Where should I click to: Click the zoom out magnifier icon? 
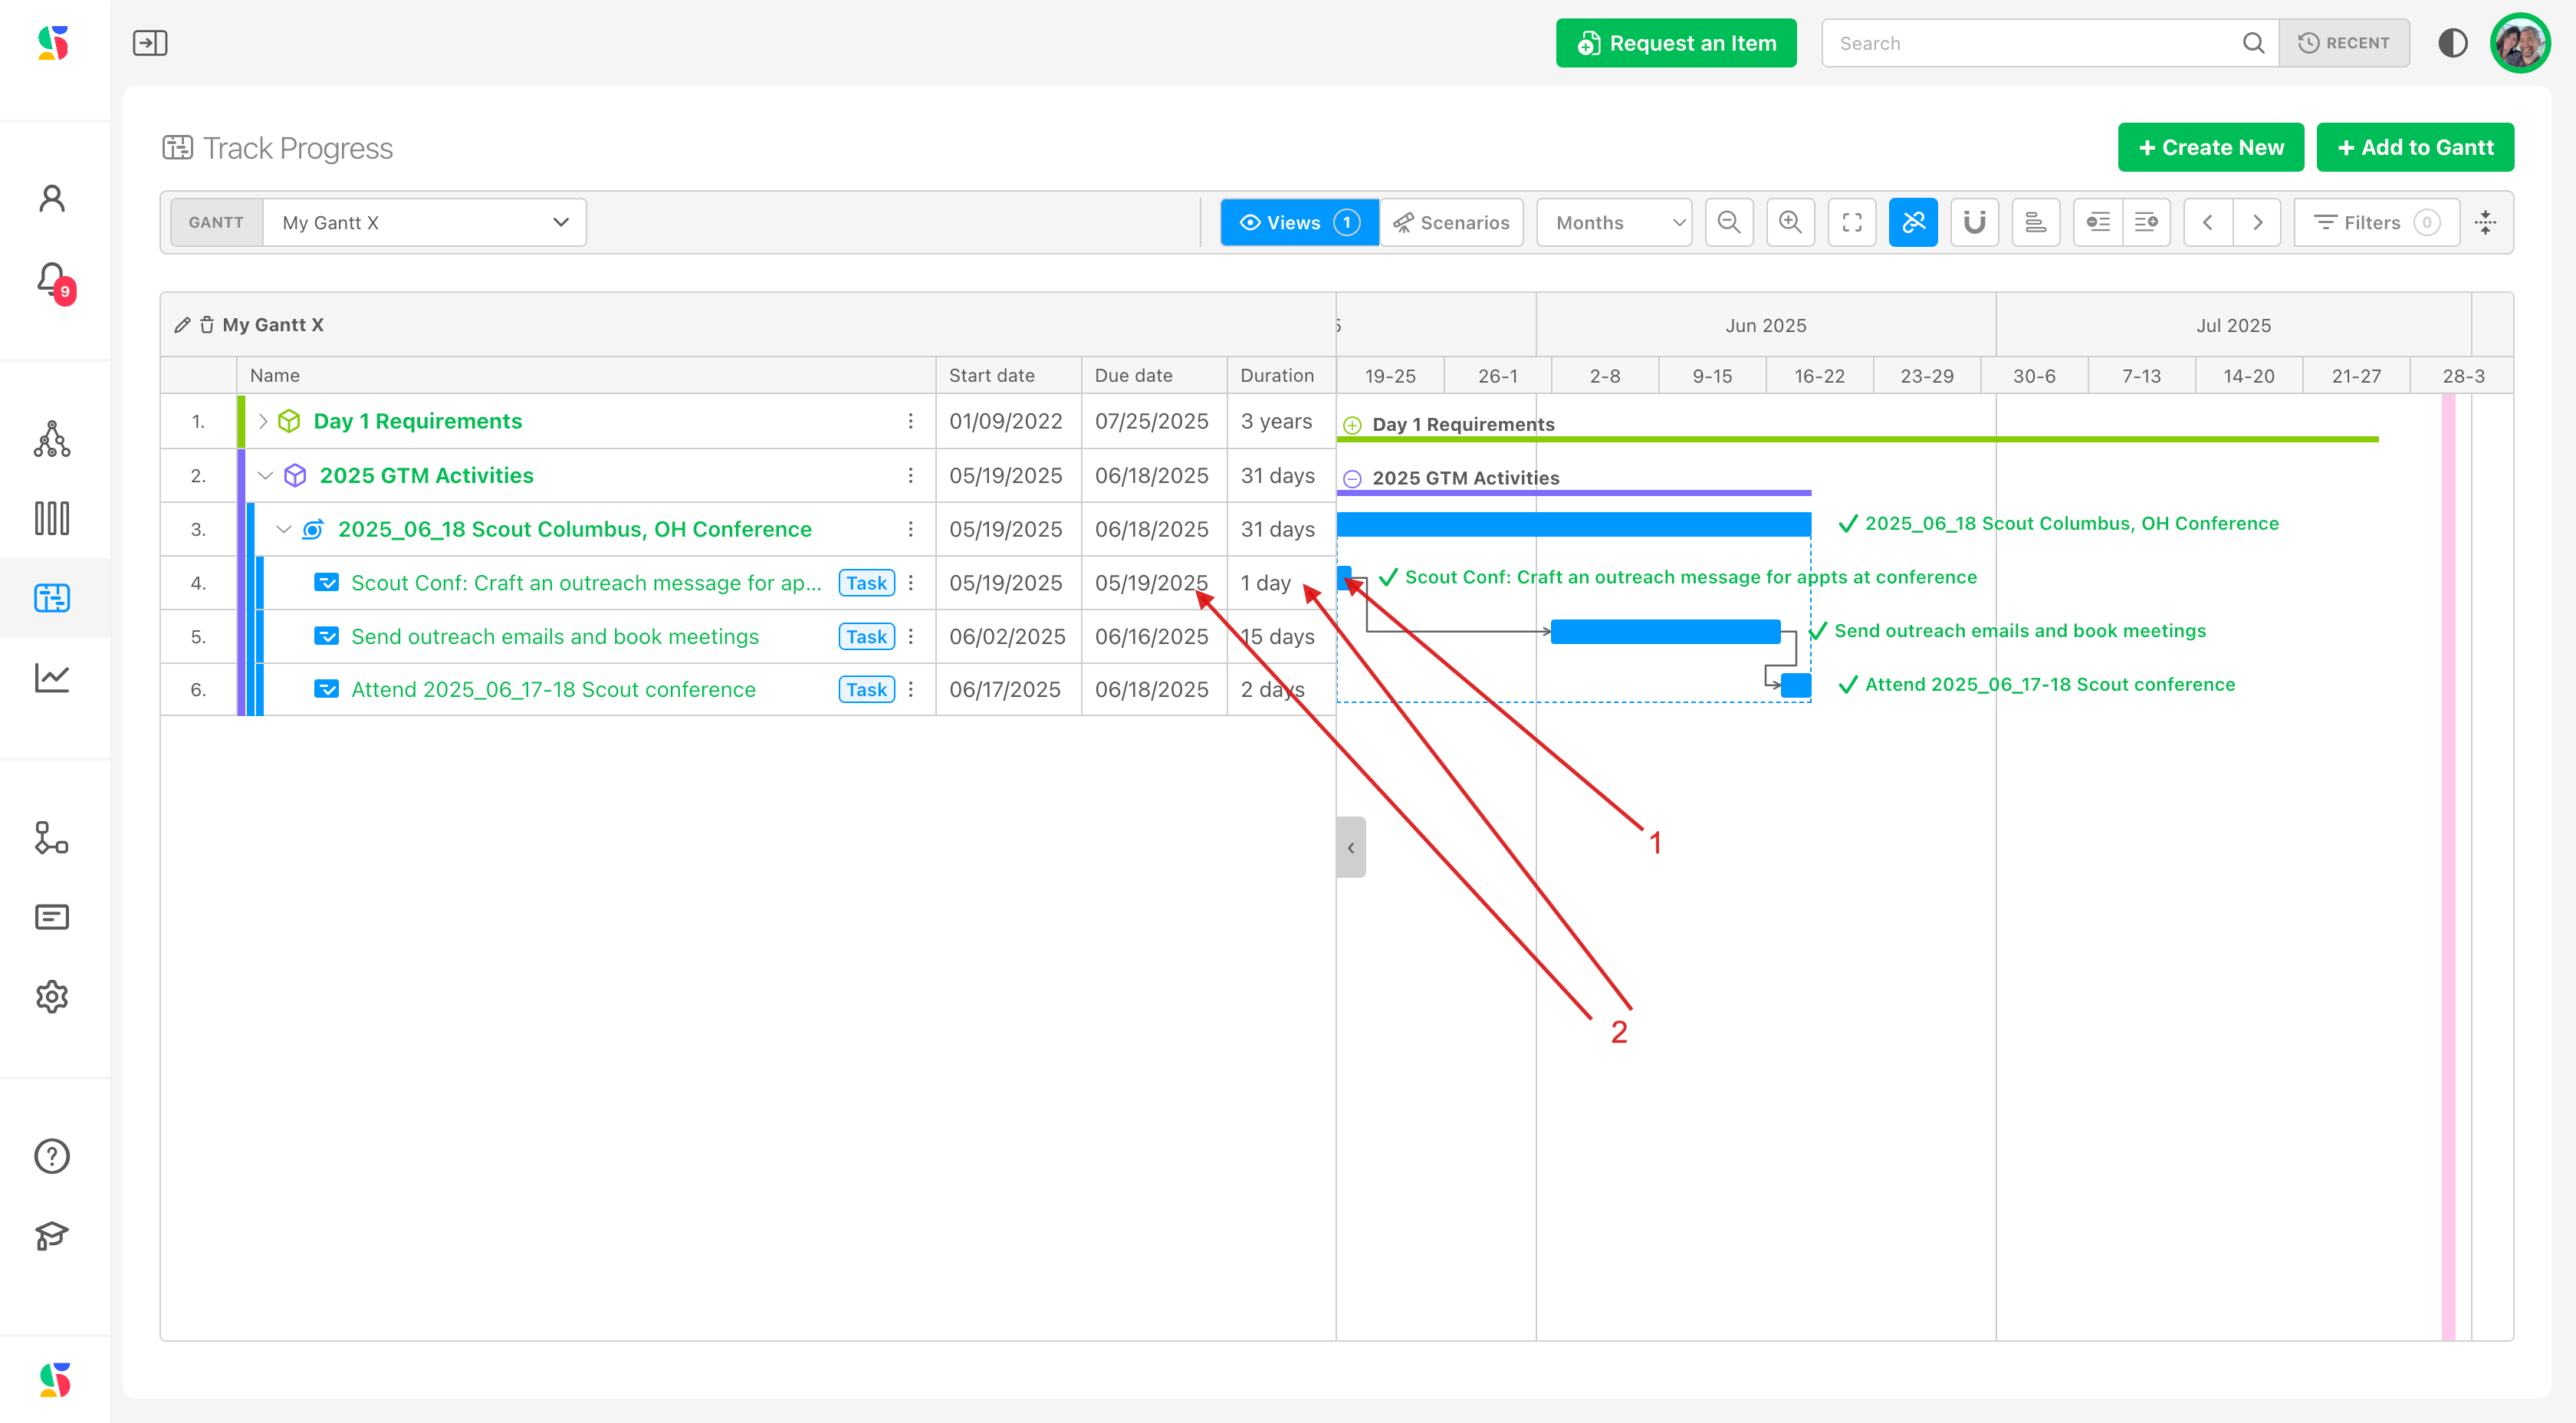click(1729, 222)
